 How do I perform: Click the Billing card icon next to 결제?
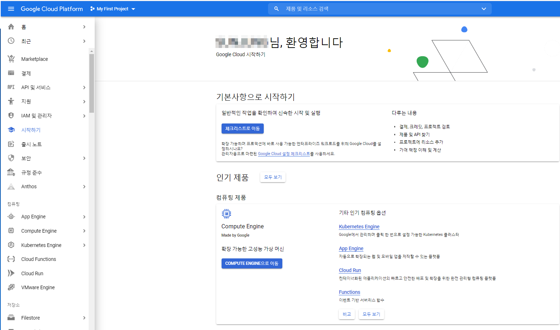click(11, 73)
